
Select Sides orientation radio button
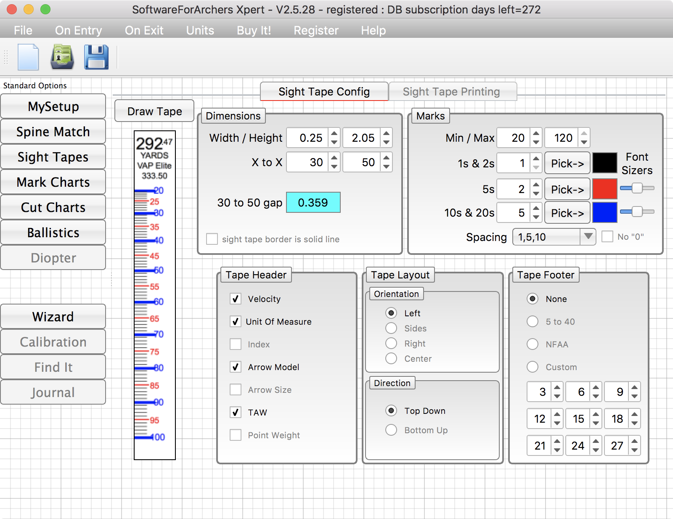pos(391,328)
